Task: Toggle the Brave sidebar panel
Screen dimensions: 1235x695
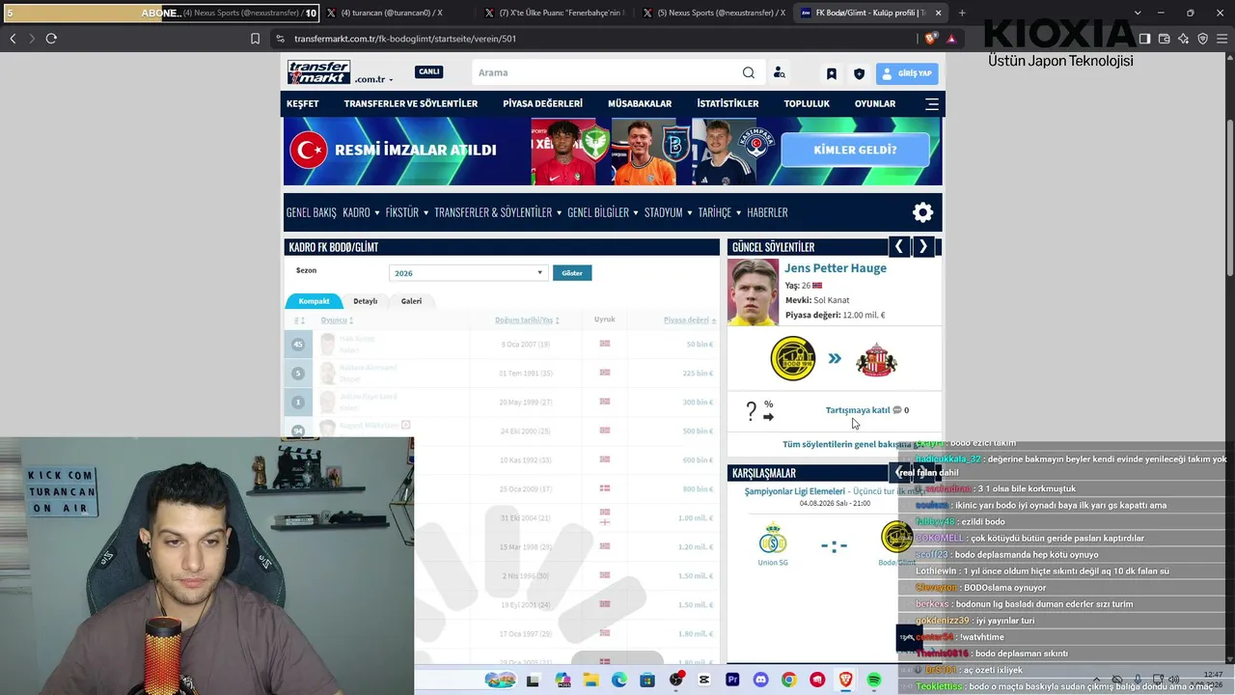Action: coord(1144,39)
